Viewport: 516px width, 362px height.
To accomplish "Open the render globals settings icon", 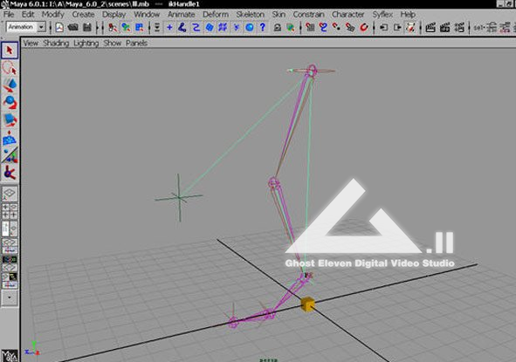I will pyautogui.click(x=459, y=27).
